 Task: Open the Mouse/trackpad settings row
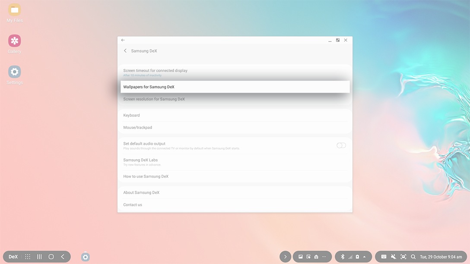(235, 128)
